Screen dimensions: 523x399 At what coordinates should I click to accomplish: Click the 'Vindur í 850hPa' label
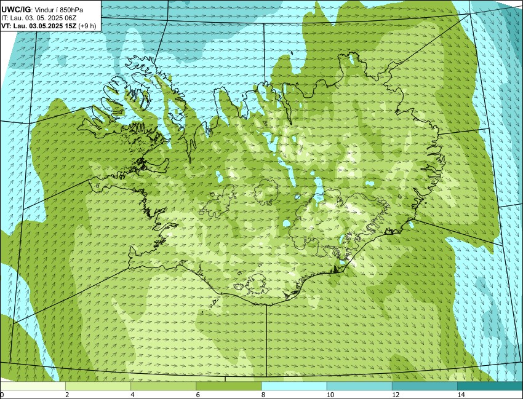coord(59,10)
